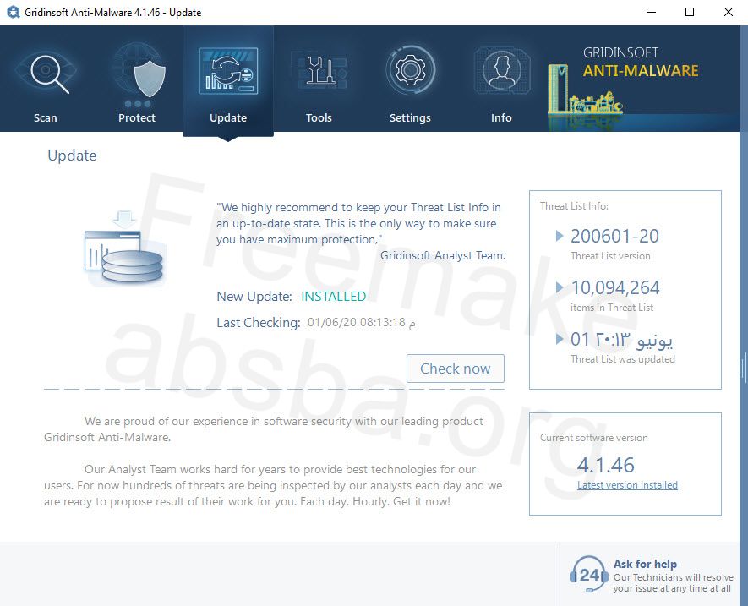
Task: Click arrow beside Threat List updated date
Action: pos(560,339)
